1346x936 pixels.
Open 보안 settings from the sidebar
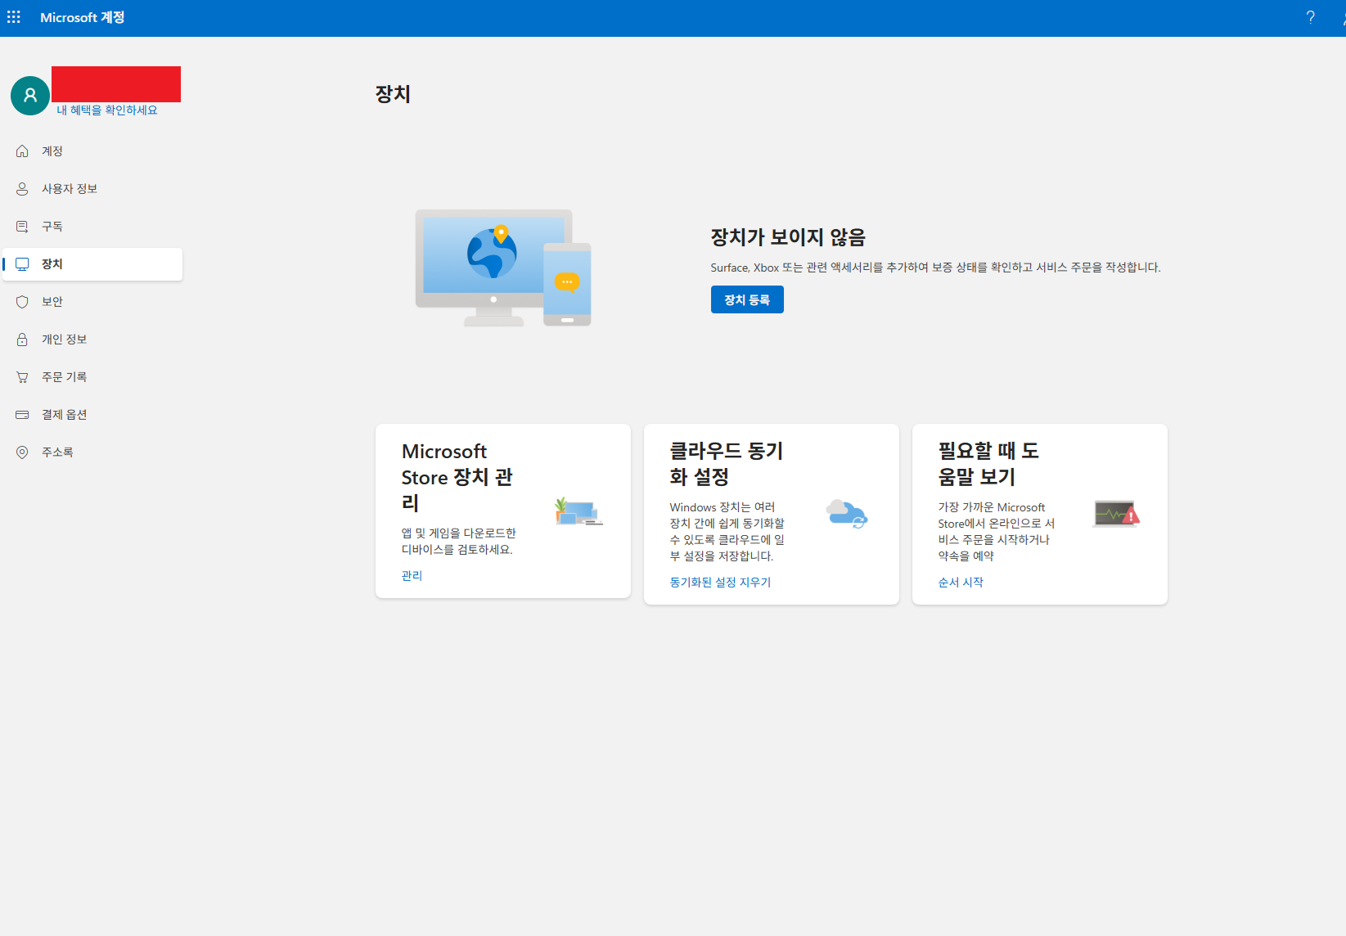click(92, 302)
